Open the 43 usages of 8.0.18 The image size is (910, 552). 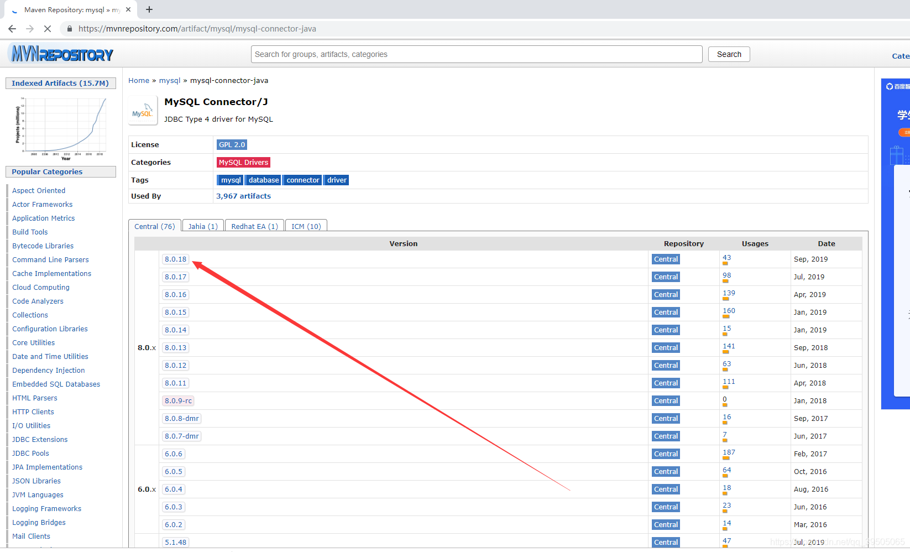(726, 257)
